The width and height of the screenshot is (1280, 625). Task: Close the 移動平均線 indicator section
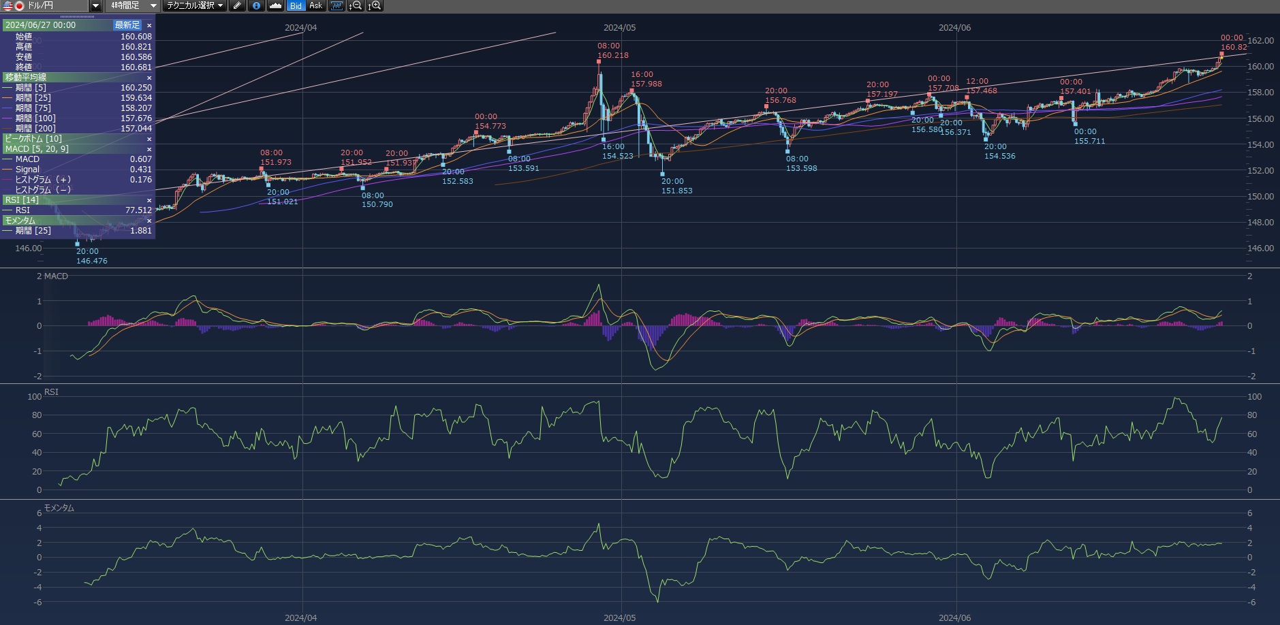pos(149,78)
